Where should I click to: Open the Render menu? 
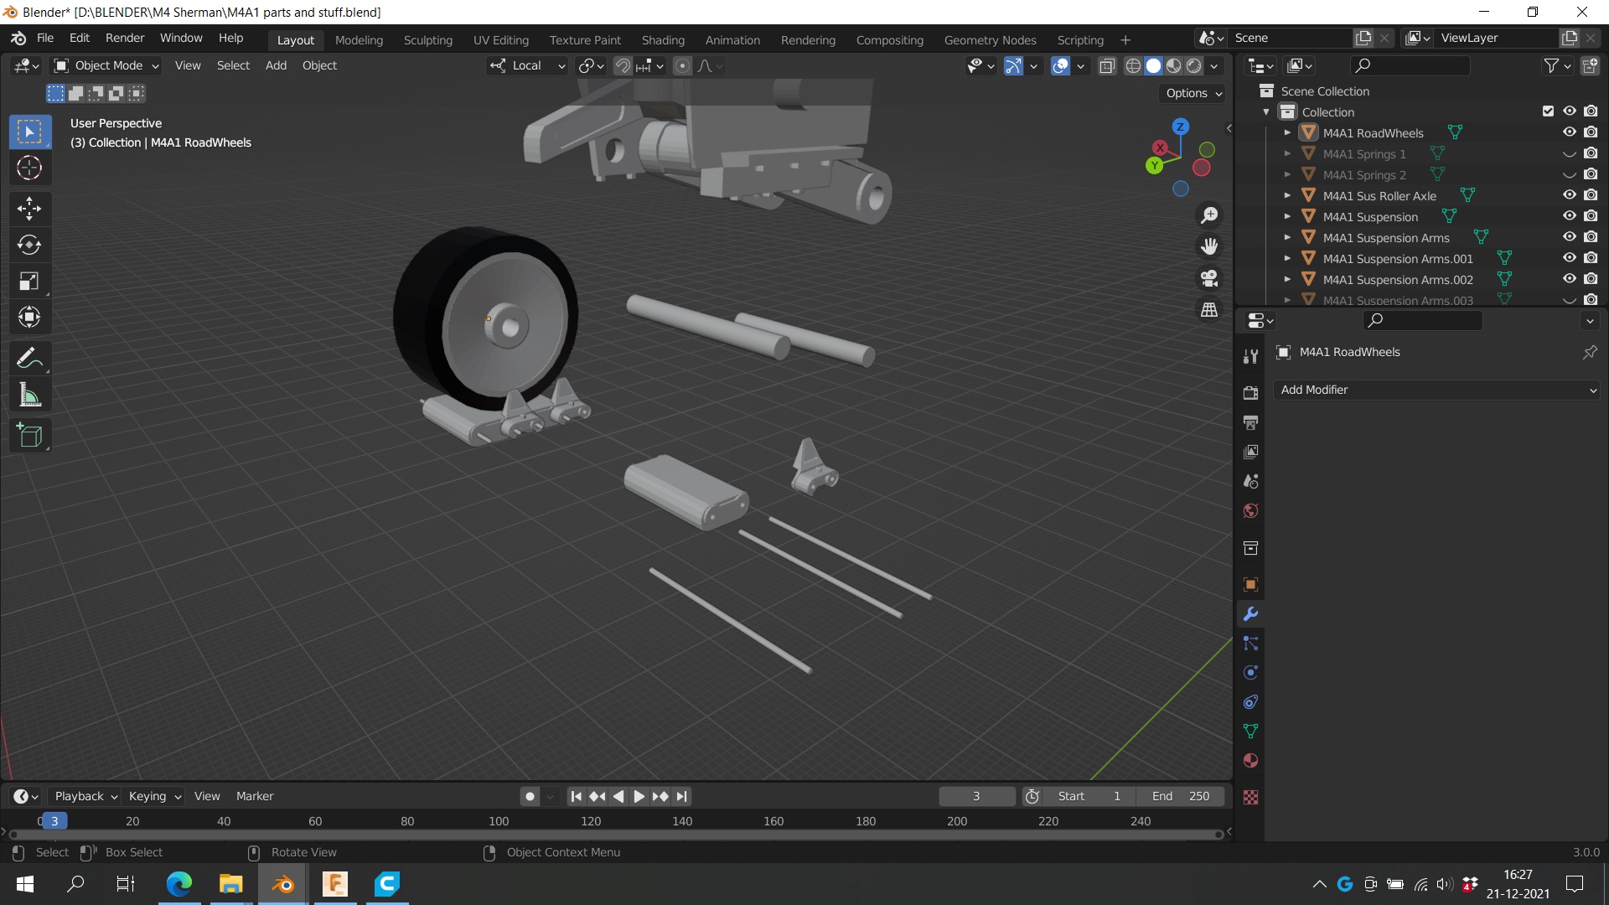click(124, 38)
